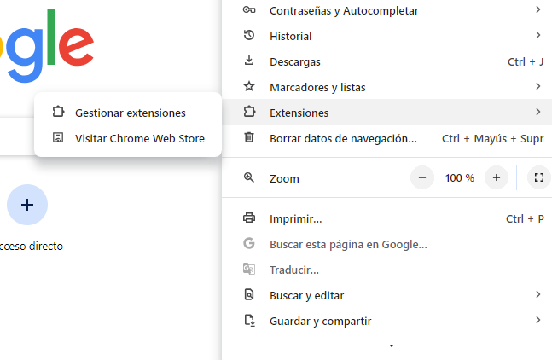The width and height of the screenshot is (552, 360).
Task: Click the star icon for Marcadores y listas
Action: pos(249,86)
